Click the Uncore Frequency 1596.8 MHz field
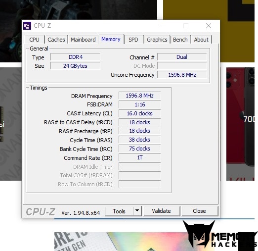This screenshot has width=258, height=251. pos(182,75)
